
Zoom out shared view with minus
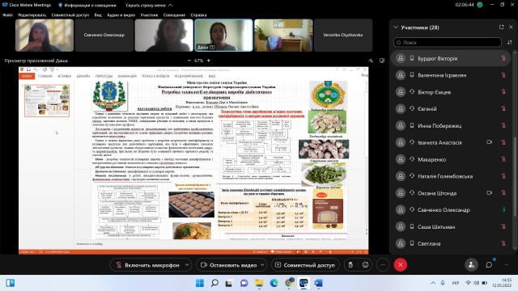tap(189, 61)
